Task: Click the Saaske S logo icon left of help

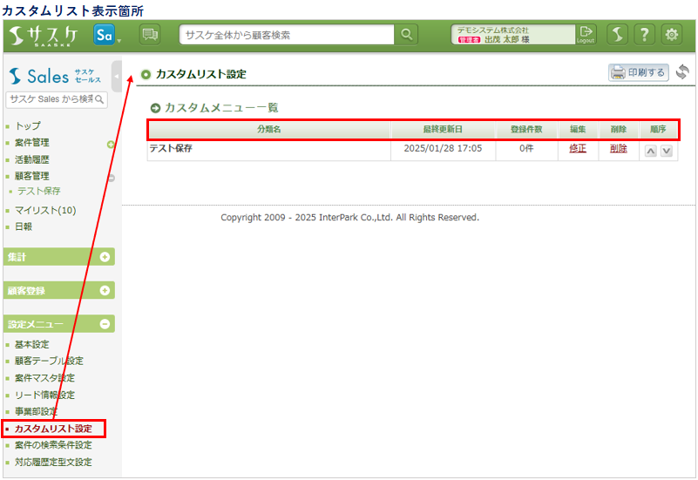Action: [617, 35]
